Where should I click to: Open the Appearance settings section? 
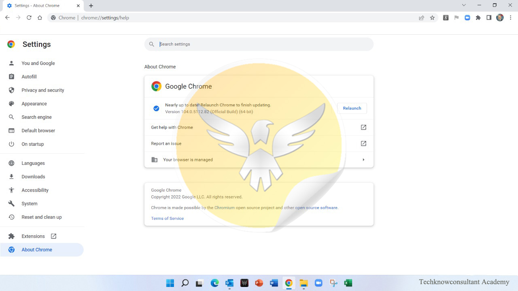(x=34, y=103)
